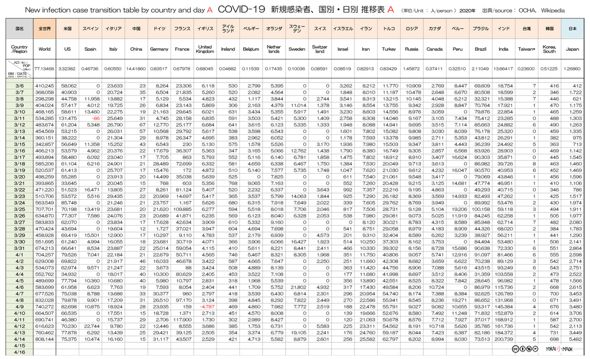Click the 'Nether lands' header cell

274,50
